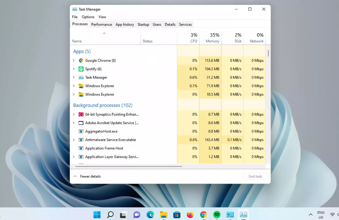
Task: Select the Apps (5) group header
Action: (82, 51)
